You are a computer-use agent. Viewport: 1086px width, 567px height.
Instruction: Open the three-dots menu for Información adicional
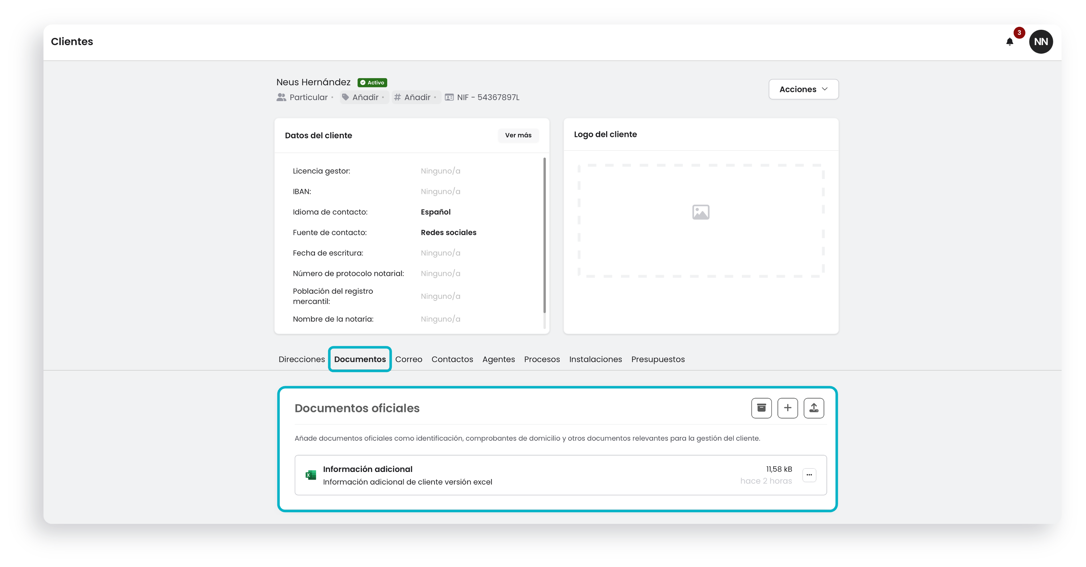(x=809, y=475)
